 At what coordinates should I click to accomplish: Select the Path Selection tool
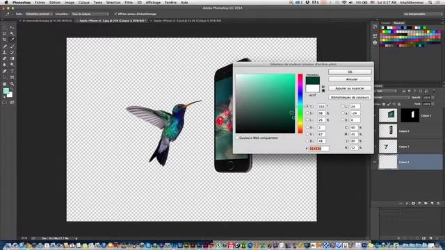pyautogui.click(x=5, y=77)
